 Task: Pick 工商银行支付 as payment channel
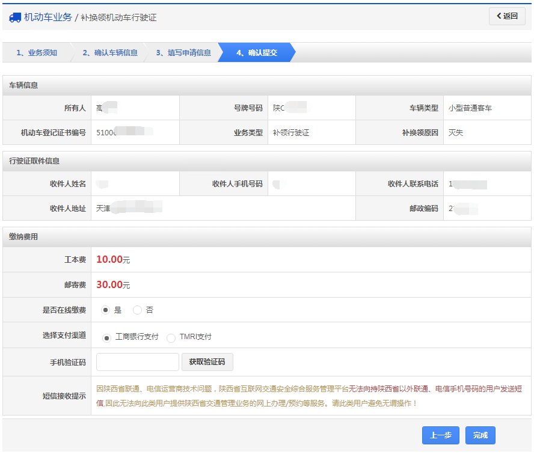[107, 337]
